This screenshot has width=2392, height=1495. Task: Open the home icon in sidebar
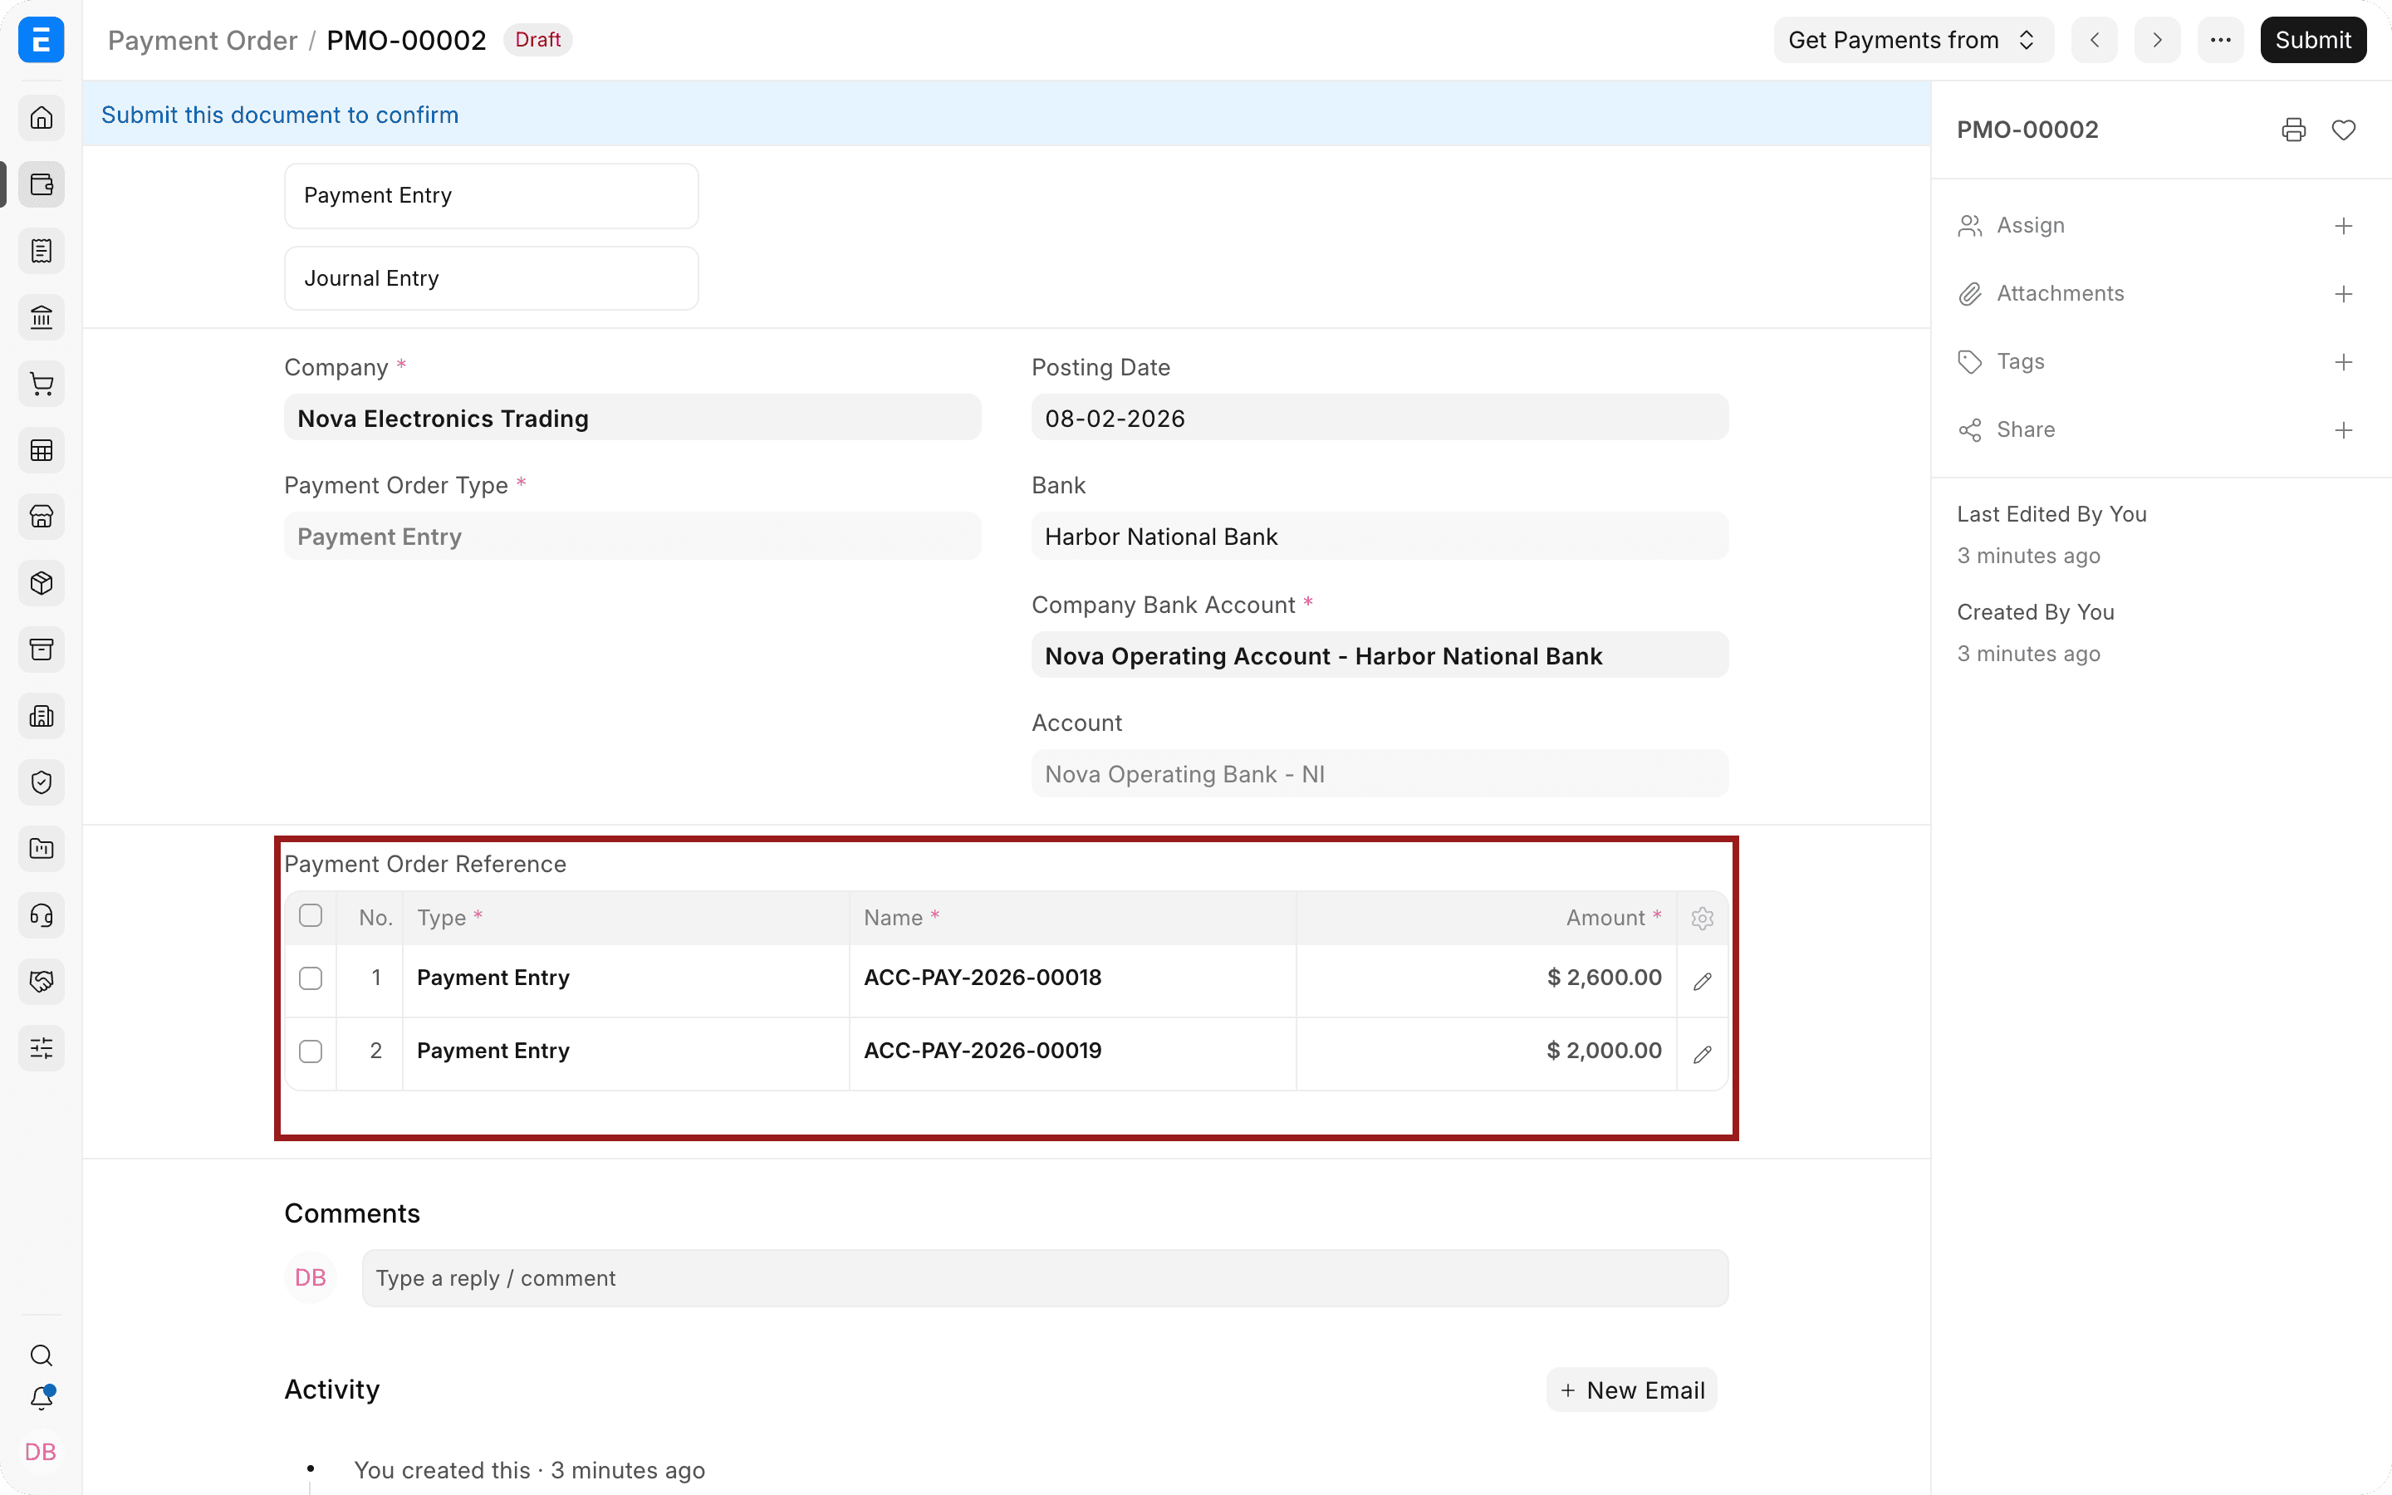coord(42,118)
